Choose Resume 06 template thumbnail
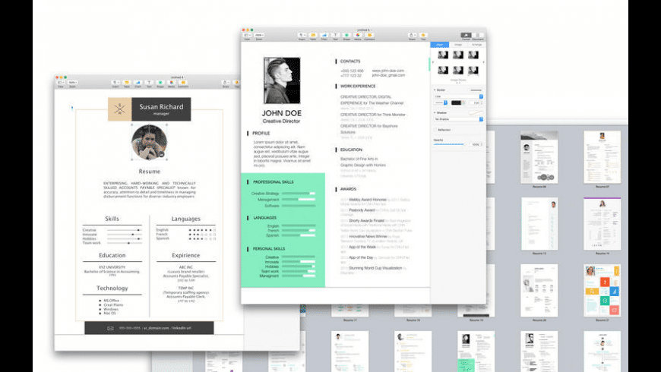This screenshot has width=661, height=372. [539, 157]
